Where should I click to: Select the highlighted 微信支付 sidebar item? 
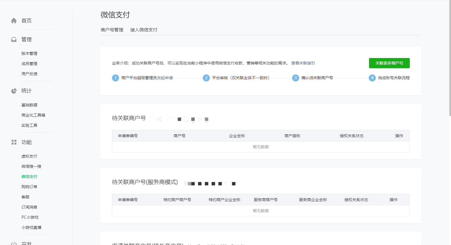(x=29, y=177)
